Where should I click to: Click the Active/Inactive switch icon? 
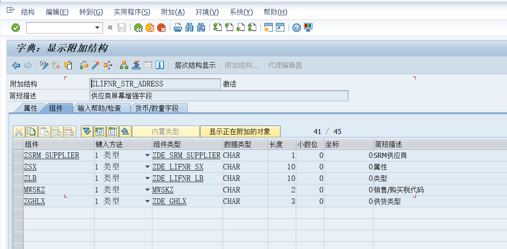pos(56,65)
